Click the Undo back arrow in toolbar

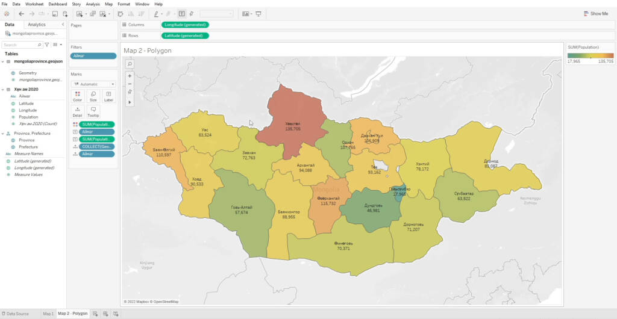[x=22, y=14]
